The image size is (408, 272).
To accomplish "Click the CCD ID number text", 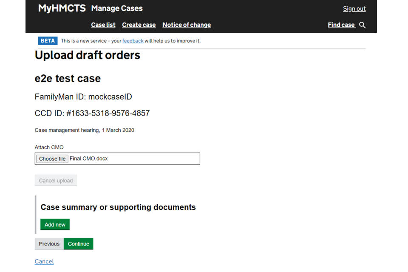I will coord(92,113).
